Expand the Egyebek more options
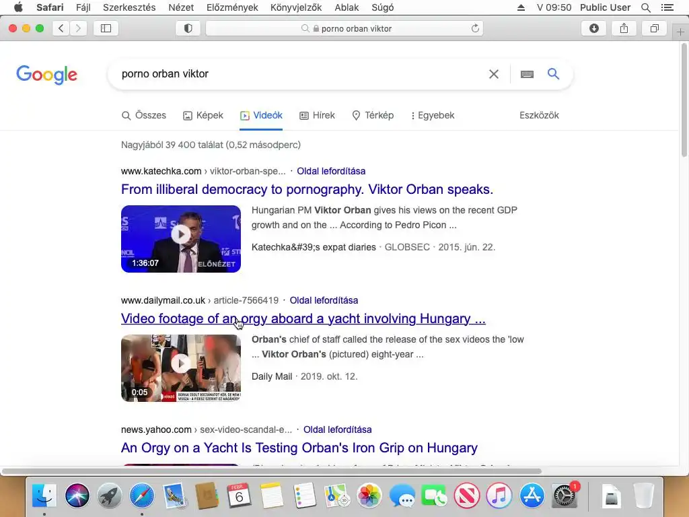The height and width of the screenshot is (517, 689). point(433,115)
